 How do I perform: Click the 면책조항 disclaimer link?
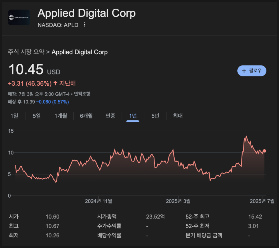[82, 94]
